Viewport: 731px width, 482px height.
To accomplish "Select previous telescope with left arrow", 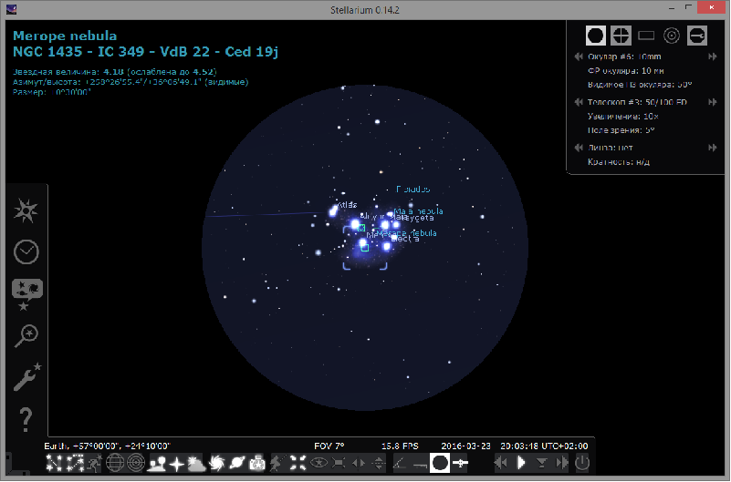I will pos(578,102).
